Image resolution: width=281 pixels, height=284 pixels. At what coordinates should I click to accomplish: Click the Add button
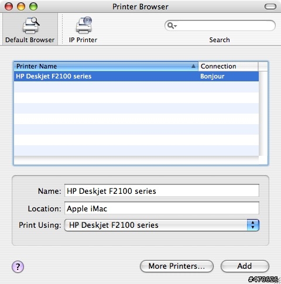coord(245,266)
